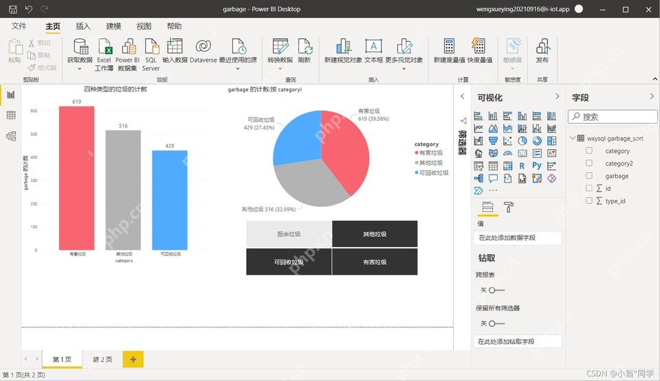Select the funnel chart visual
The height and width of the screenshot is (381, 660).
[493, 141]
